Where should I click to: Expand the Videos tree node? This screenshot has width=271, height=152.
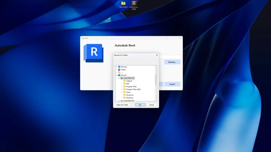pos(116,70)
